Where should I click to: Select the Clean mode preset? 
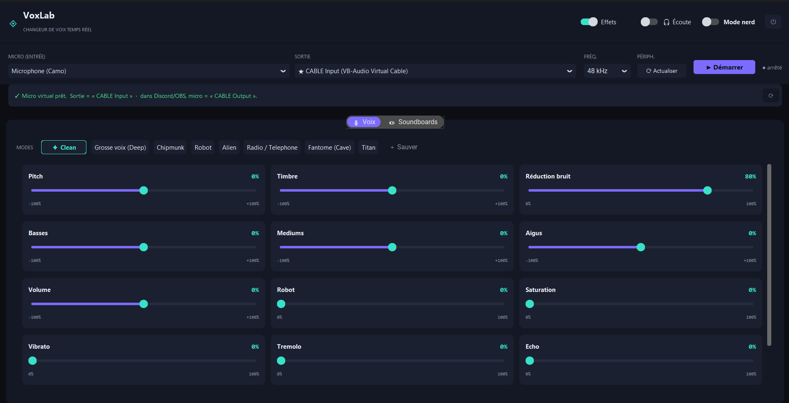tap(64, 147)
